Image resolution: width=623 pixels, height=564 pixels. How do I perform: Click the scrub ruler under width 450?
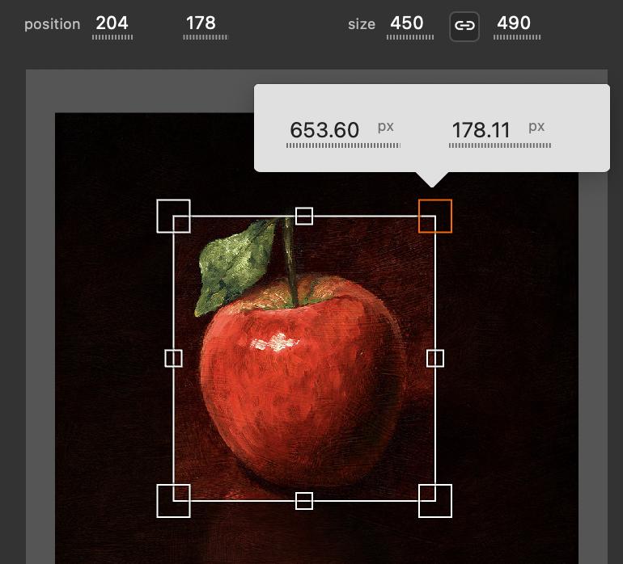click(410, 37)
